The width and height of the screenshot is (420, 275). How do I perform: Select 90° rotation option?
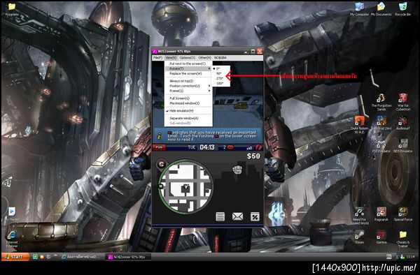pos(221,73)
